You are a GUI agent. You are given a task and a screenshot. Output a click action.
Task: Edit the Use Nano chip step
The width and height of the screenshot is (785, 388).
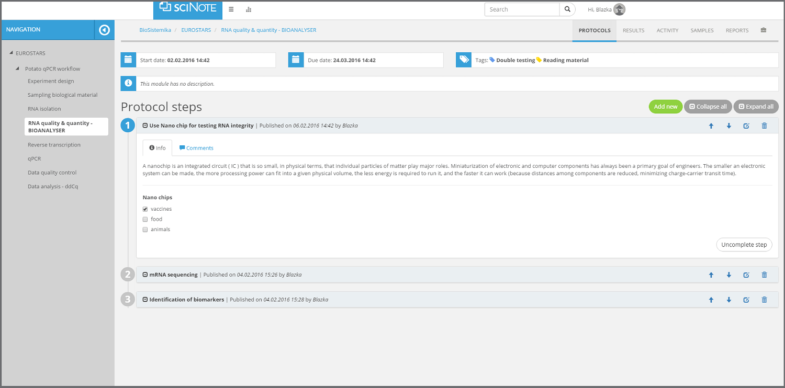746,125
